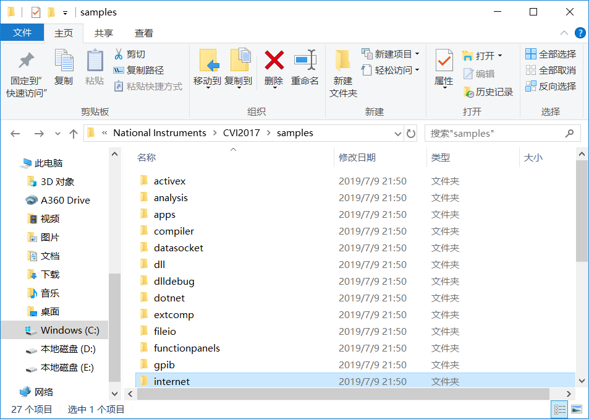Open the Easy access dropdown
This screenshot has width=589, height=419.
click(391, 71)
